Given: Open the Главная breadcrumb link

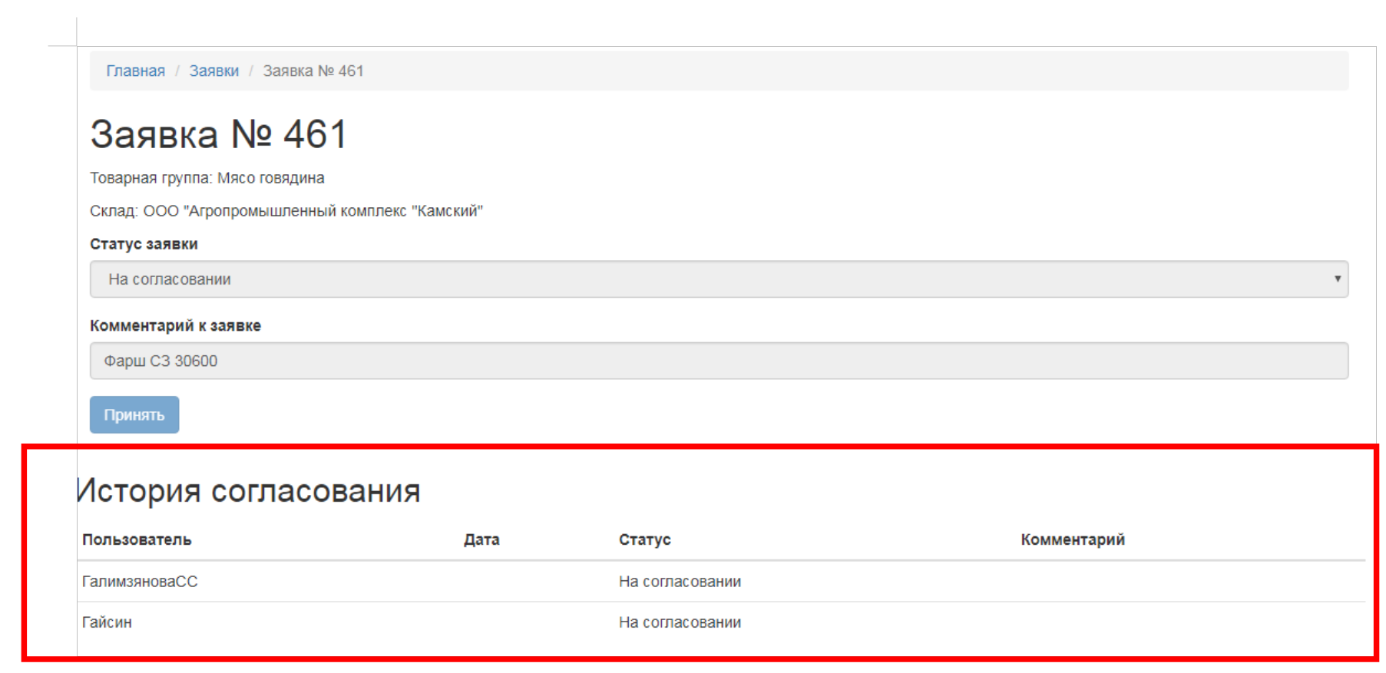Looking at the screenshot, I should click(x=135, y=71).
